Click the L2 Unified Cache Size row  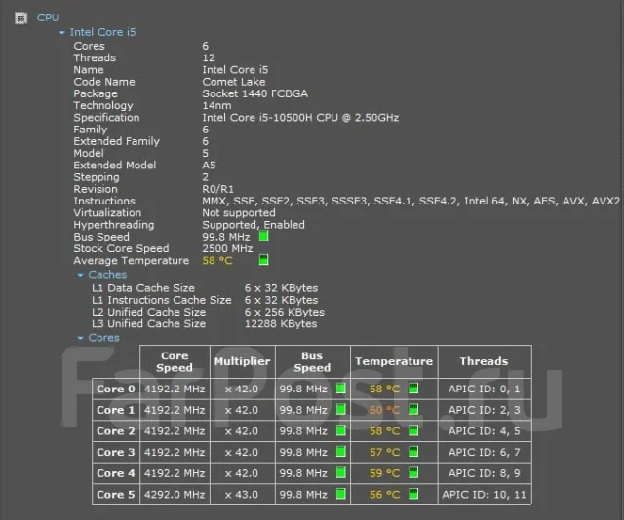[208, 312]
